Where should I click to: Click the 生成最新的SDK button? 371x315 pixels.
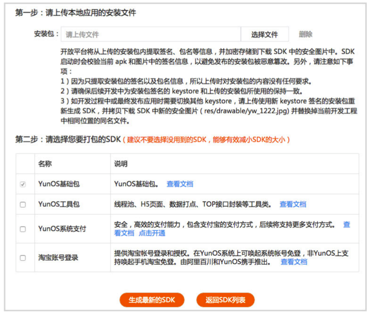(152, 300)
